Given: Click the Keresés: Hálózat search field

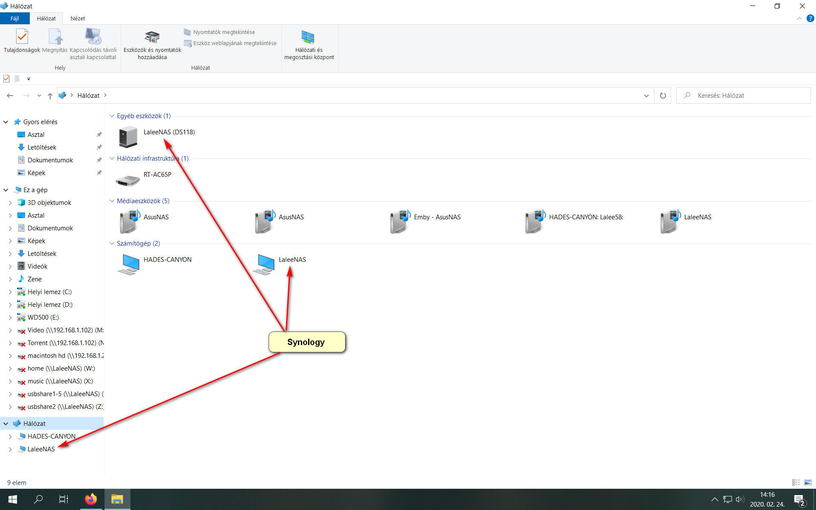Looking at the screenshot, I should pos(744,96).
